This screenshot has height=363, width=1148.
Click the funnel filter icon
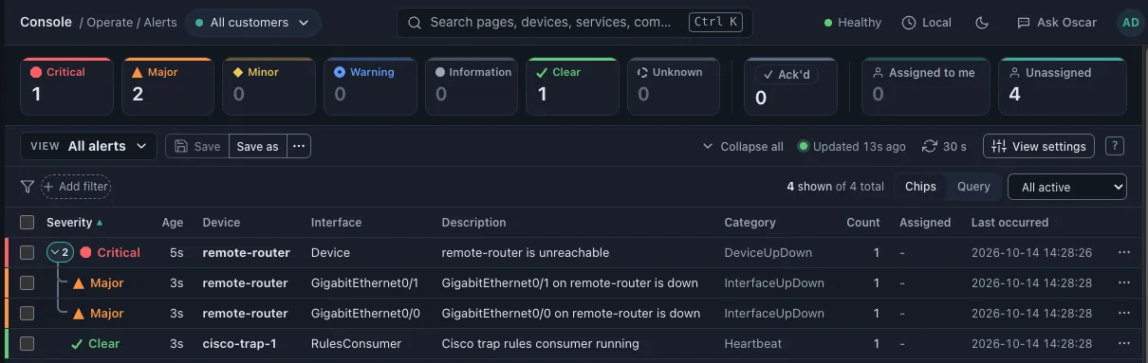[28, 187]
